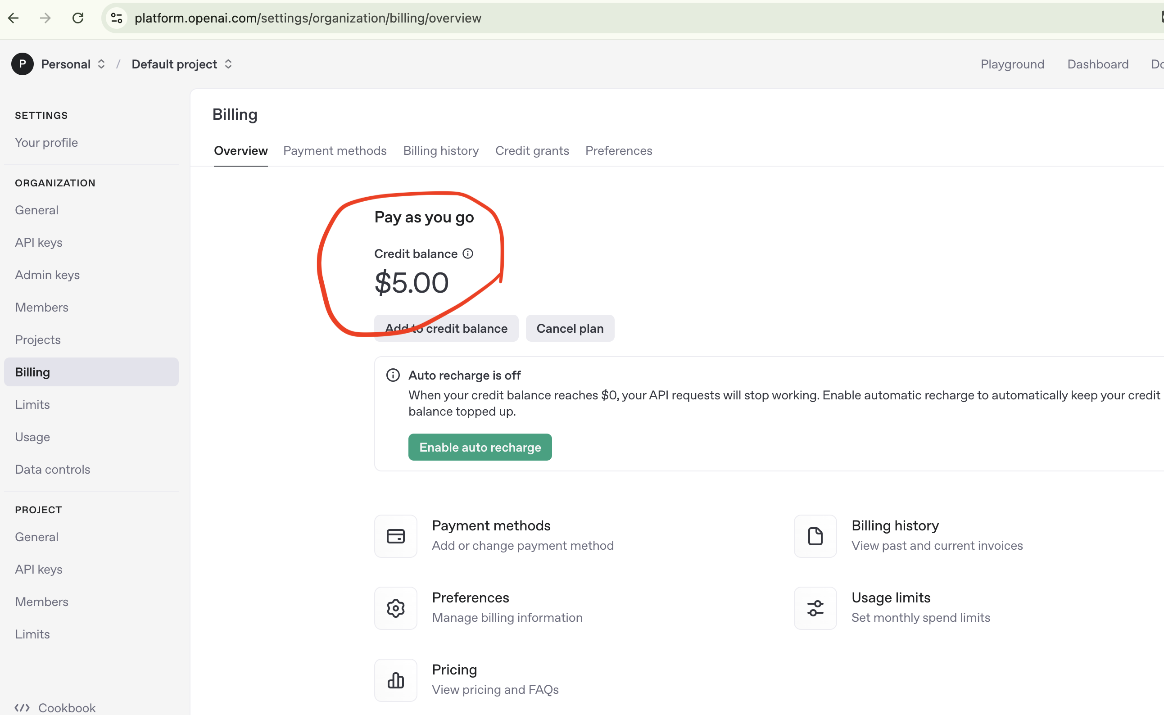
Task: Open the Default project selector
Action: point(181,64)
